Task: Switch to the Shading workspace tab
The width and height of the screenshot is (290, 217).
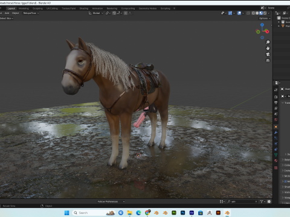Action: pos(84,8)
